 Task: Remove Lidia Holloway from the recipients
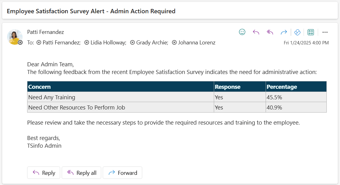click(87, 43)
